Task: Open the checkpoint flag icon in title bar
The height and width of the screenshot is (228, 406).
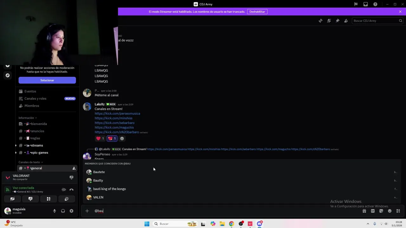Action: [x=356, y=4]
